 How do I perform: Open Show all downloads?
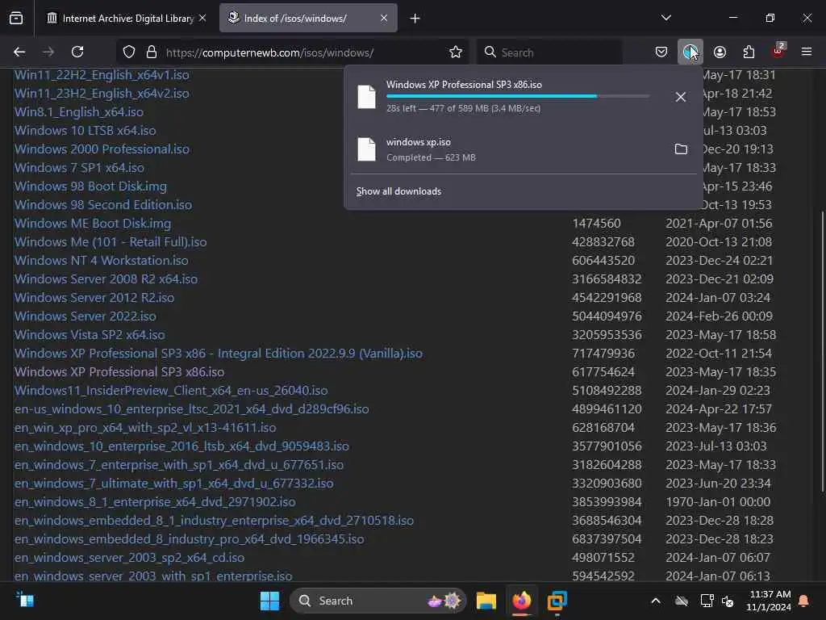[x=398, y=191]
